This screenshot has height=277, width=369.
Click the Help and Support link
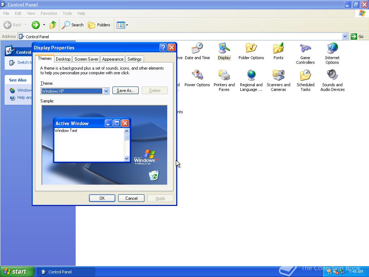coord(21,97)
